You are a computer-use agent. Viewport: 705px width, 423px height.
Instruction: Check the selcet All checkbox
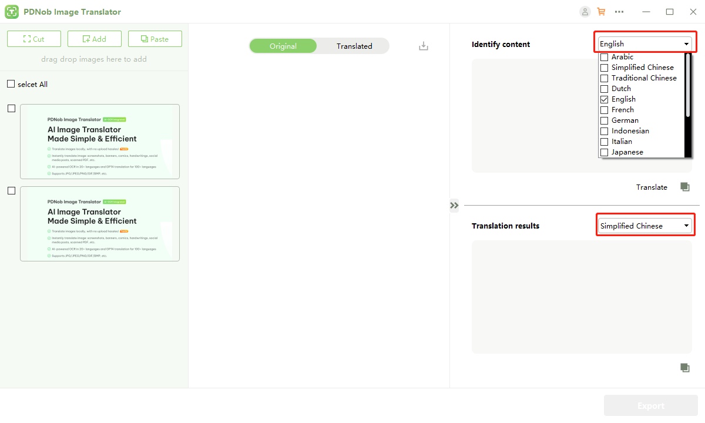pyautogui.click(x=11, y=84)
